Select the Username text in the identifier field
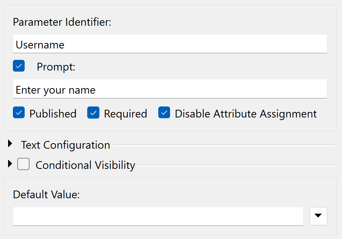Image resolution: width=342 pixels, height=239 pixels. tap(40, 44)
